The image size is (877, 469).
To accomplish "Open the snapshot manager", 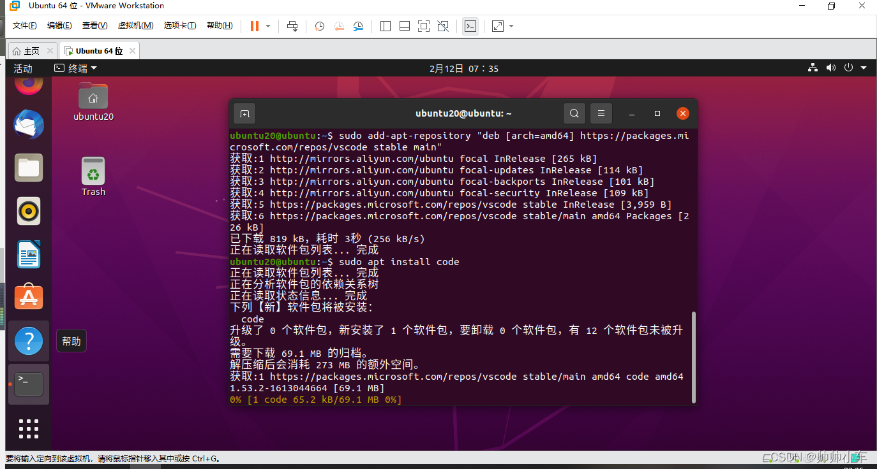I will click(358, 26).
